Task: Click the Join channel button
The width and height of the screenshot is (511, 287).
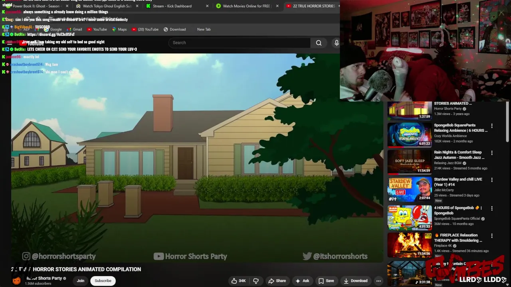Action: click(x=81, y=281)
